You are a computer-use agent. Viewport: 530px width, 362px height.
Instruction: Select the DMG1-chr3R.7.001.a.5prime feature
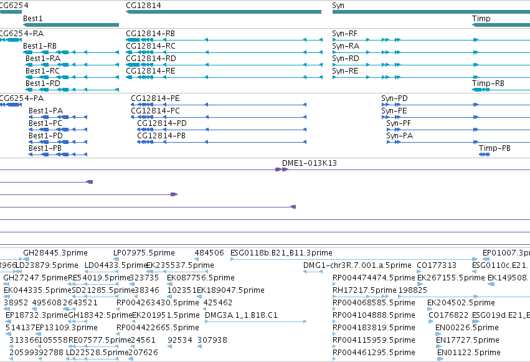[x=313, y=272]
